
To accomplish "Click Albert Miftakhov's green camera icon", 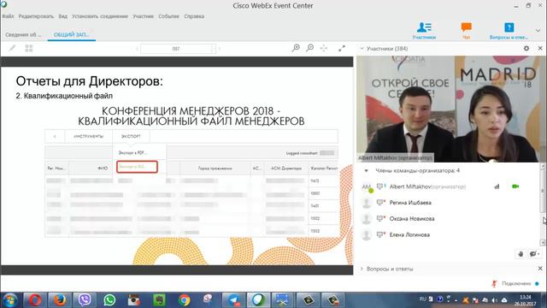I will (x=515, y=187).
